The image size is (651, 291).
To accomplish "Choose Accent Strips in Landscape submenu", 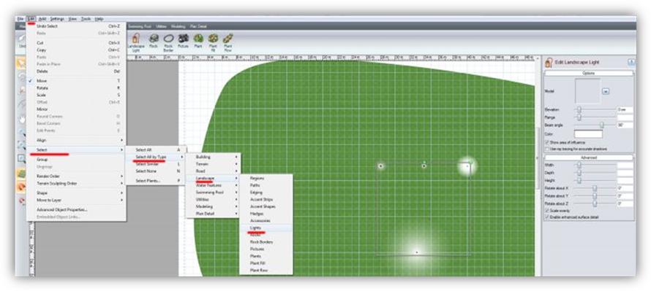I will point(266,200).
